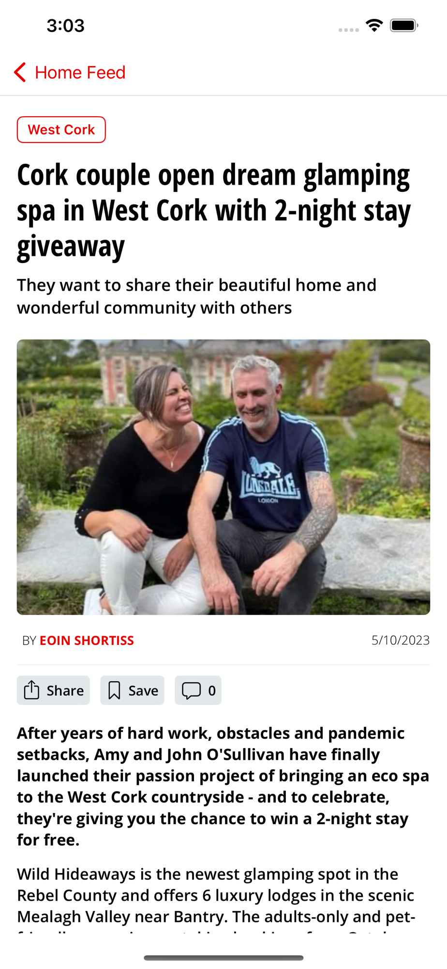This screenshot has width=447, height=969.
Task: Click the Share button label text
Action: 65,690
